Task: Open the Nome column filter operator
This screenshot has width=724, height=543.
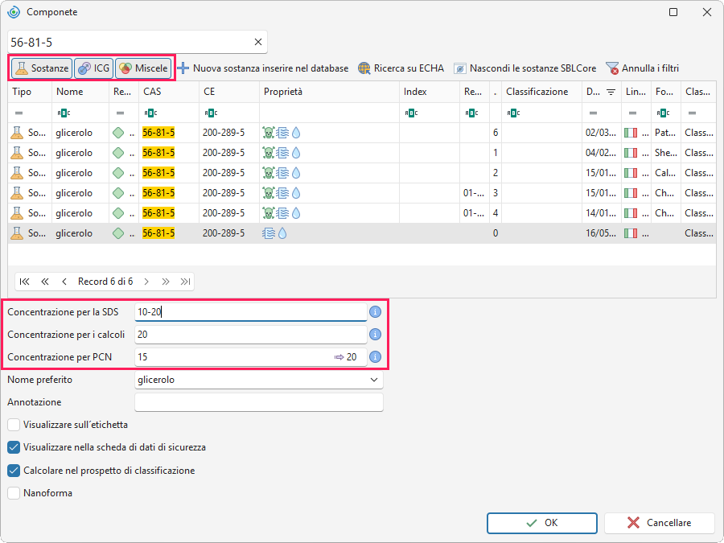Action: click(x=64, y=113)
